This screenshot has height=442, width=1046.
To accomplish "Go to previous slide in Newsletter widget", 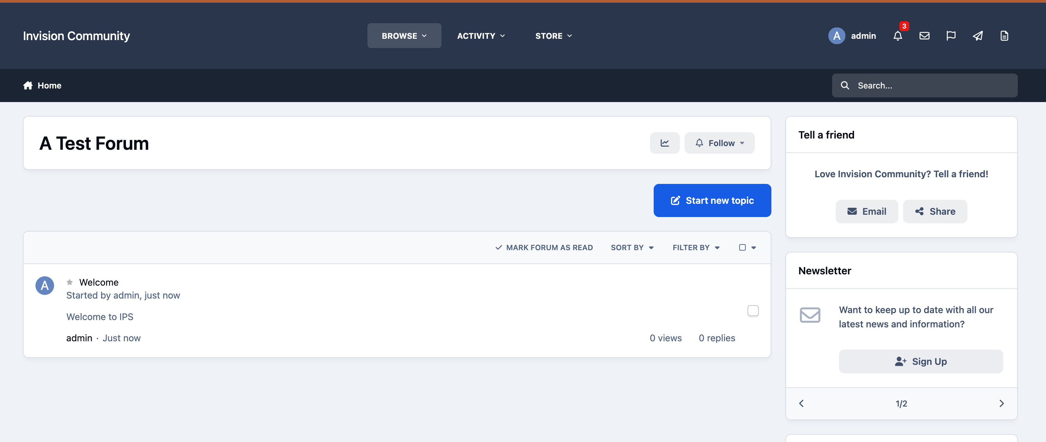I will tap(801, 404).
